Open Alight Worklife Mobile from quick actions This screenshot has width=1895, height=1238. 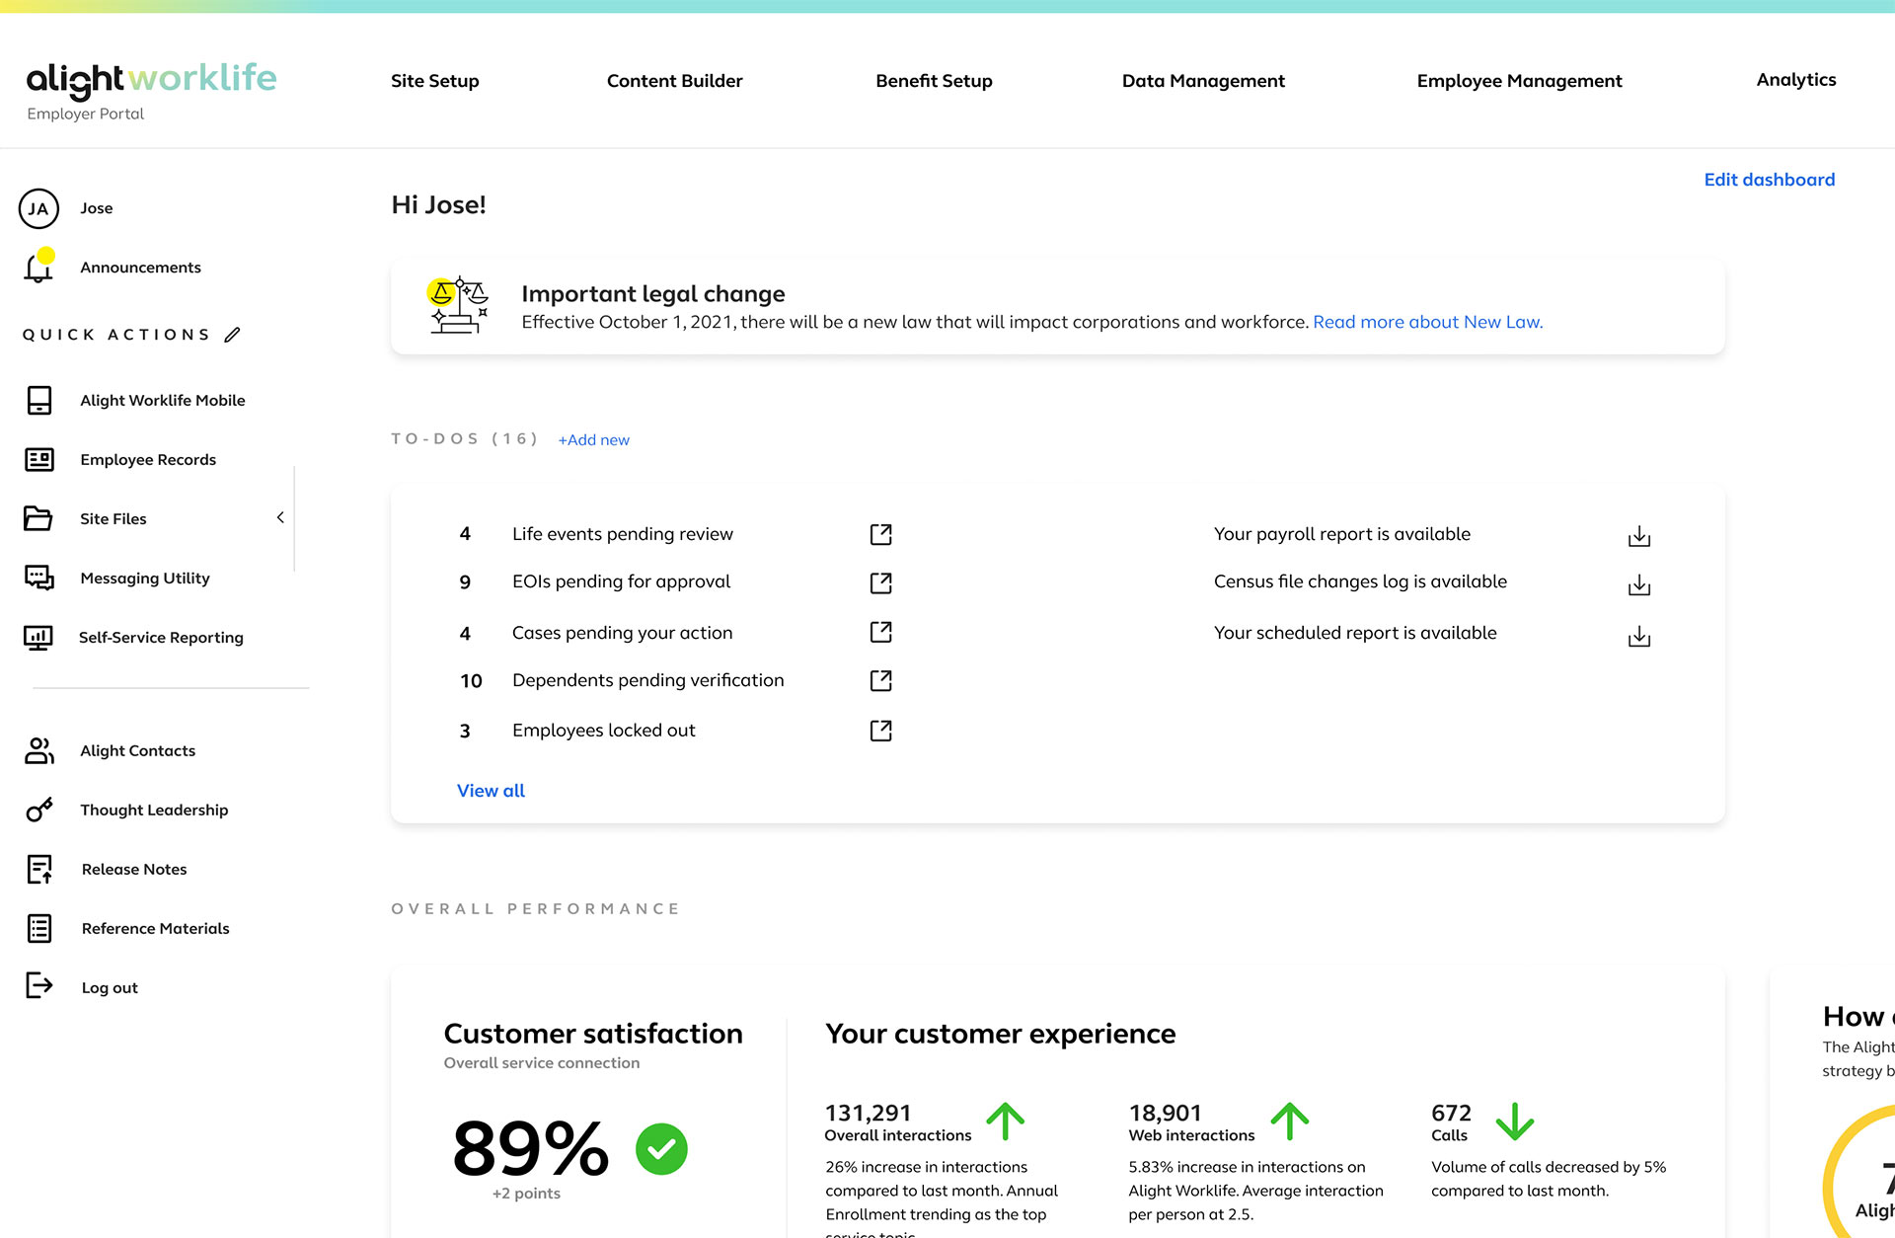coord(38,400)
